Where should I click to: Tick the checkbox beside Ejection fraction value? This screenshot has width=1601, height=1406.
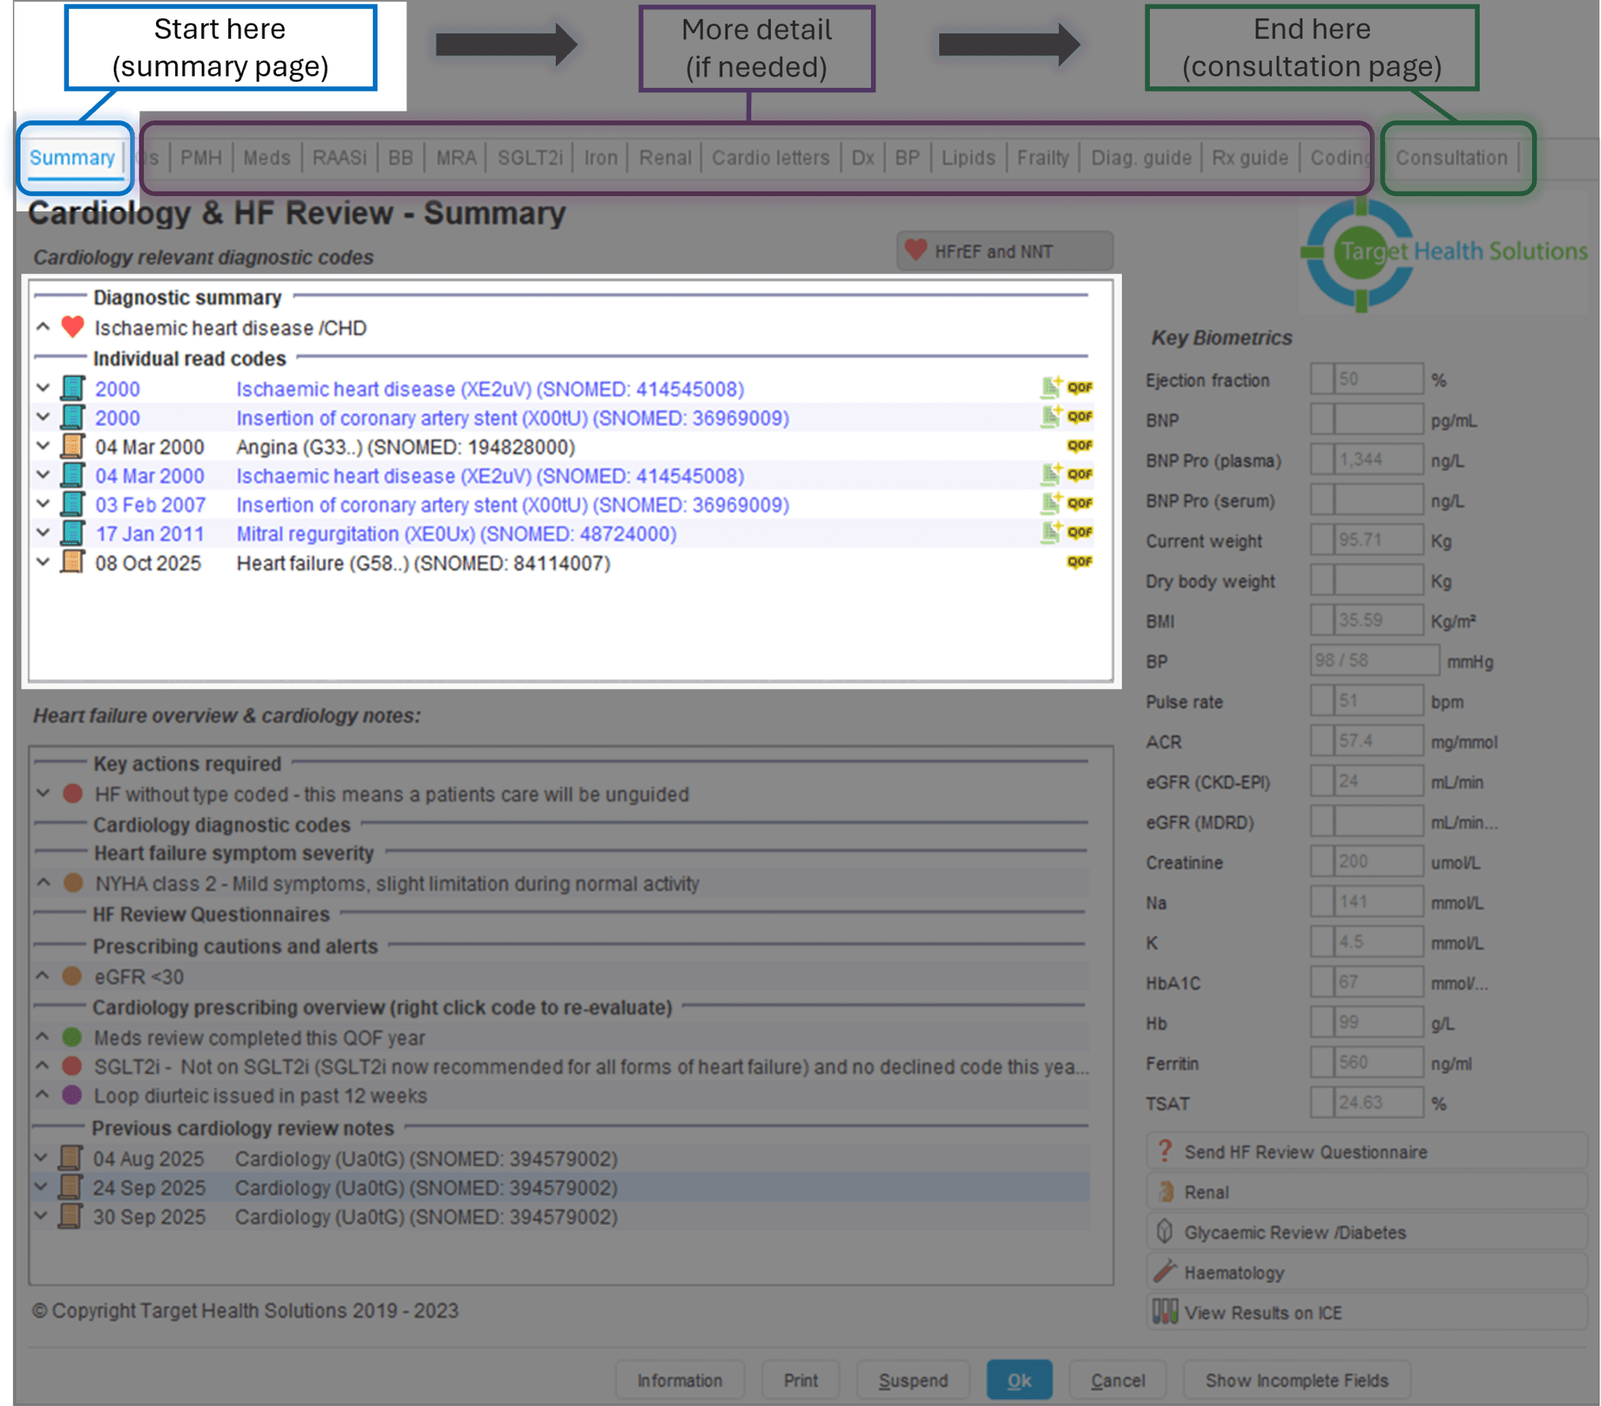tap(1322, 380)
